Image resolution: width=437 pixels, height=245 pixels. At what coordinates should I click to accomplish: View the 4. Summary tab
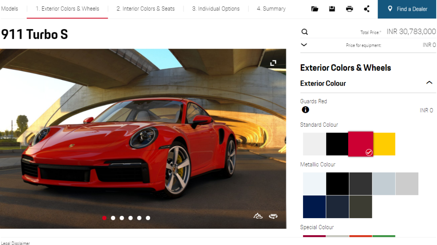(x=271, y=9)
